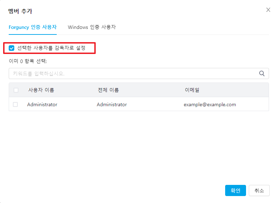This screenshot has height=203, width=277.
Task: Click the empty area below the user table
Action: [138, 146]
